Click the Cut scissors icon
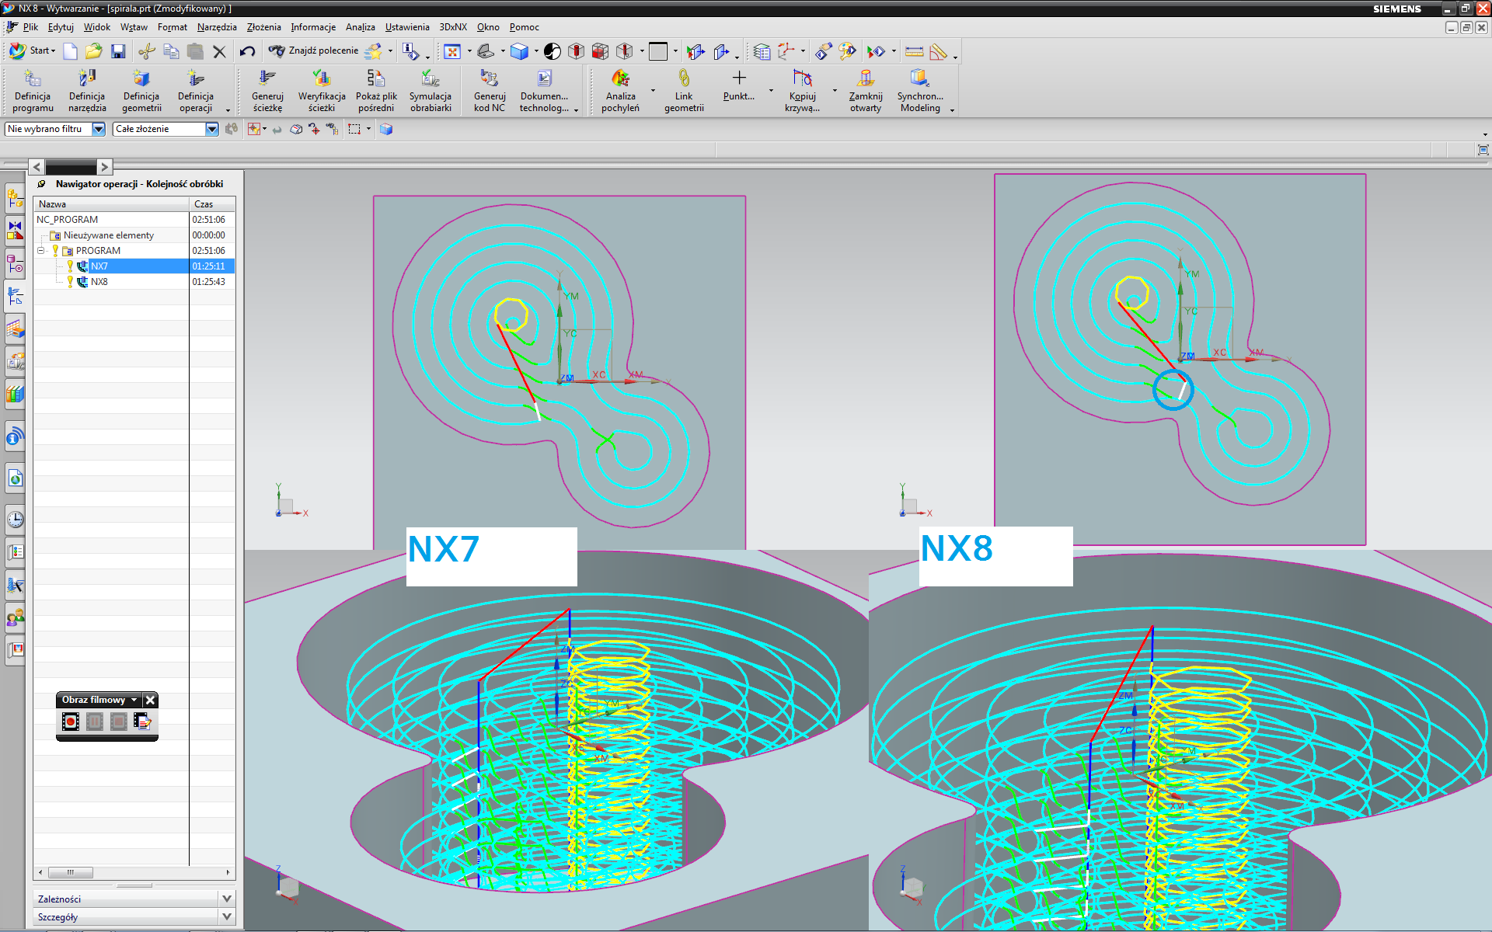 [146, 51]
